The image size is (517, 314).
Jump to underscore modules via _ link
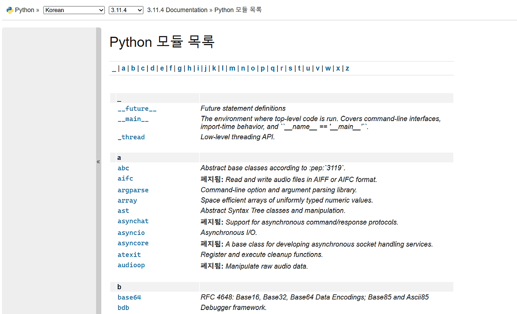point(114,68)
